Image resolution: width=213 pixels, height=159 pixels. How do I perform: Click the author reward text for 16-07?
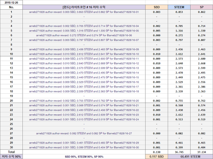(x=84, y=40)
